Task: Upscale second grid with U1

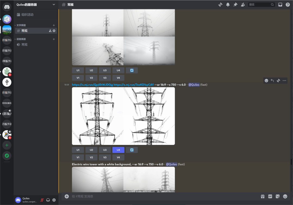Action: click(78, 150)
